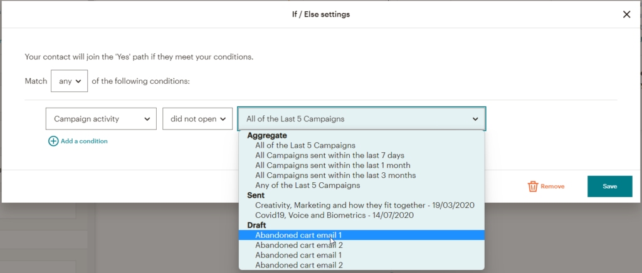Collapse the campaign selector showing All of the Last 5 Campaigns
This screenshot has height=273, width=642.
pos(362,119)
